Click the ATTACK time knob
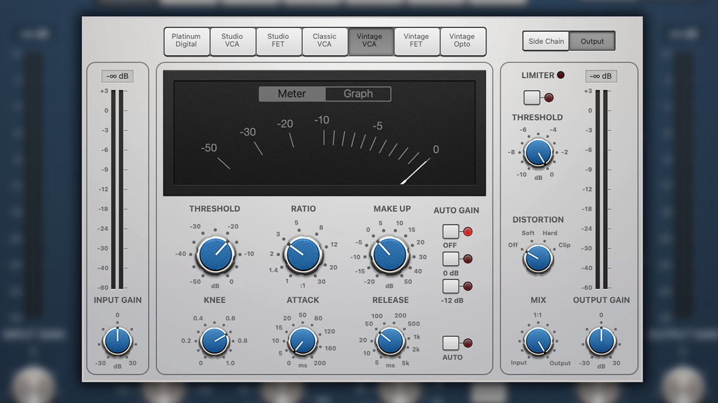The height and width of the screenshot is (403, 718). coord(303,342)
